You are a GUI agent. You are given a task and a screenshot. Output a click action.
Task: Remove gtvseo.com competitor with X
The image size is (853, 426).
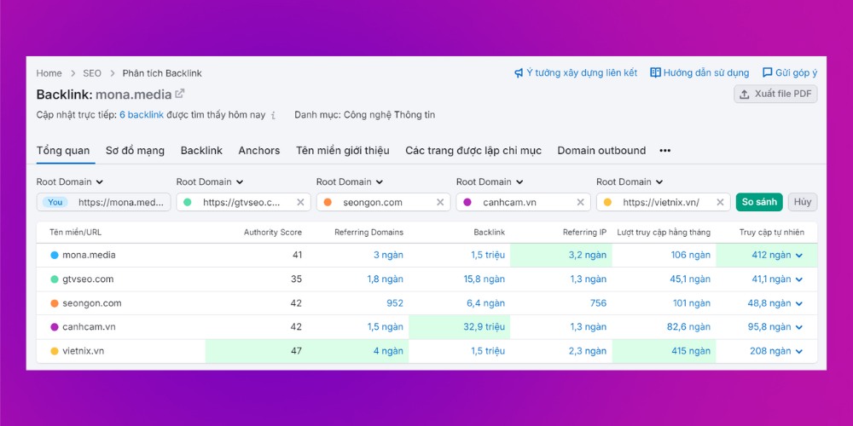coord(300,202)
